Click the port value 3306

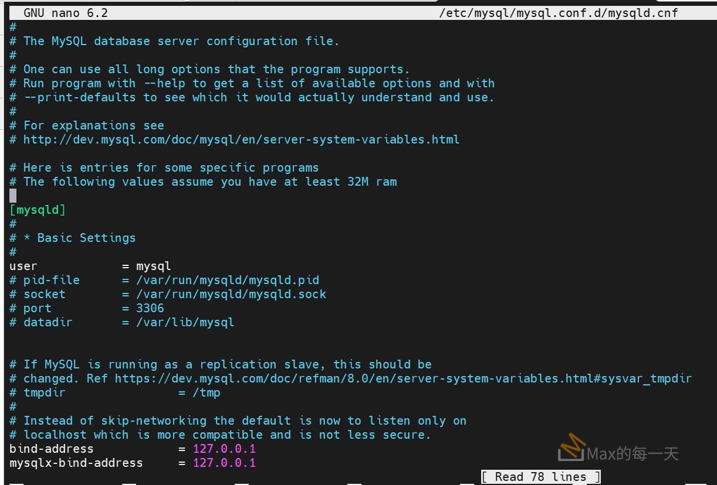150,308
